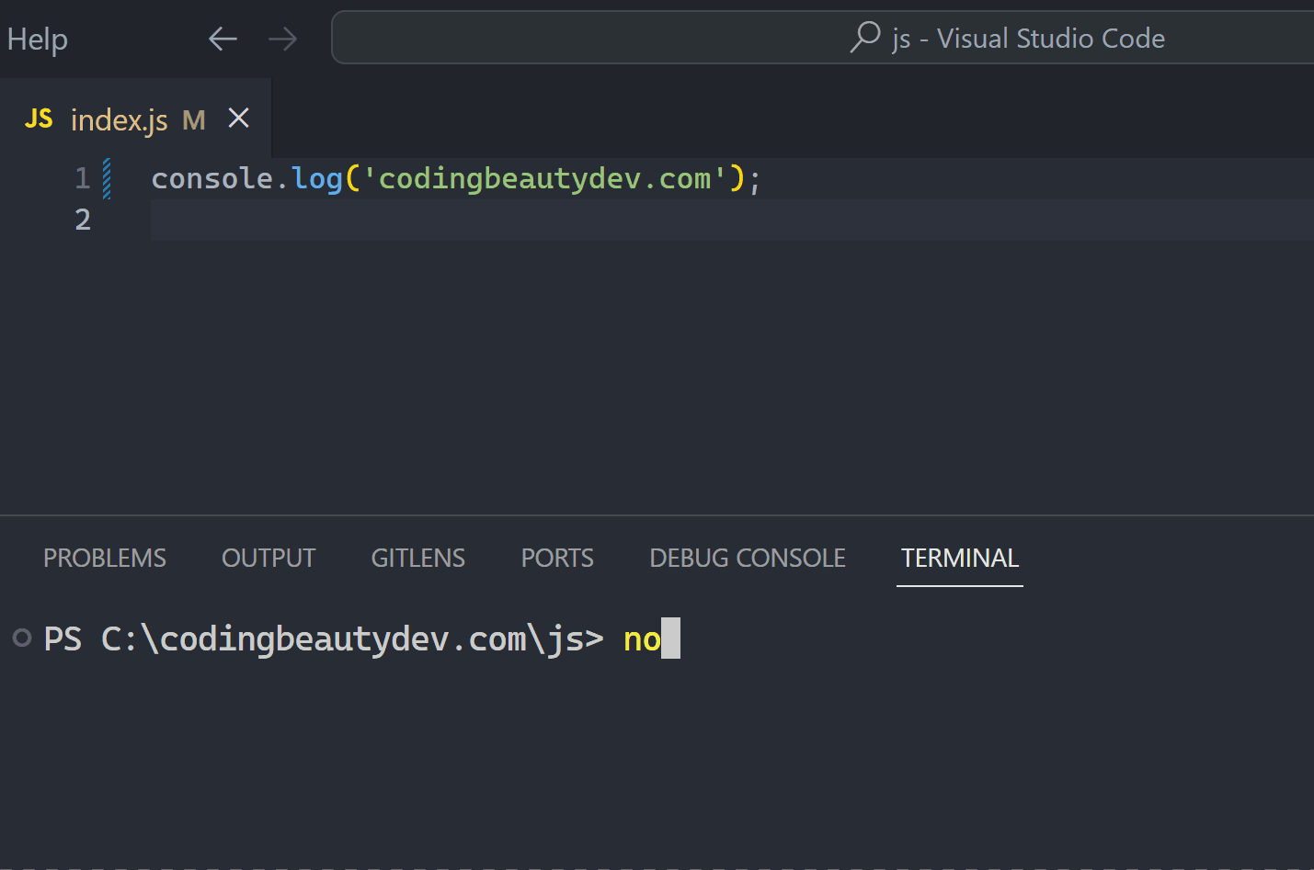Select the TERMINAL panel tab
1314x870 pixels.
(x=960, y=558)
